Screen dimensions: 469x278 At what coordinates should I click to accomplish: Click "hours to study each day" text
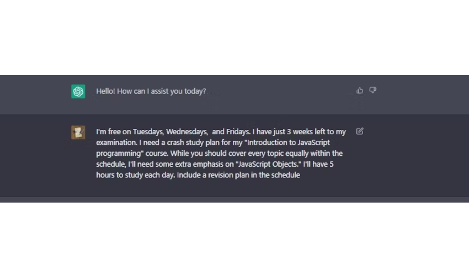click(x=134, y=176)
